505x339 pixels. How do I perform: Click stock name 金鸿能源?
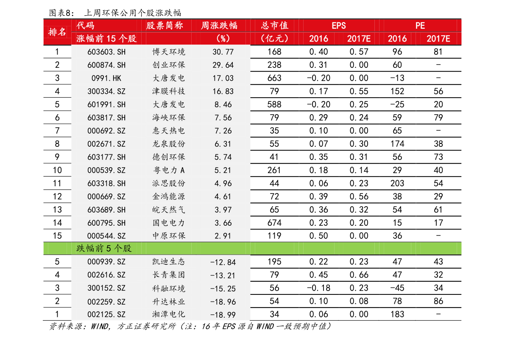169,196
